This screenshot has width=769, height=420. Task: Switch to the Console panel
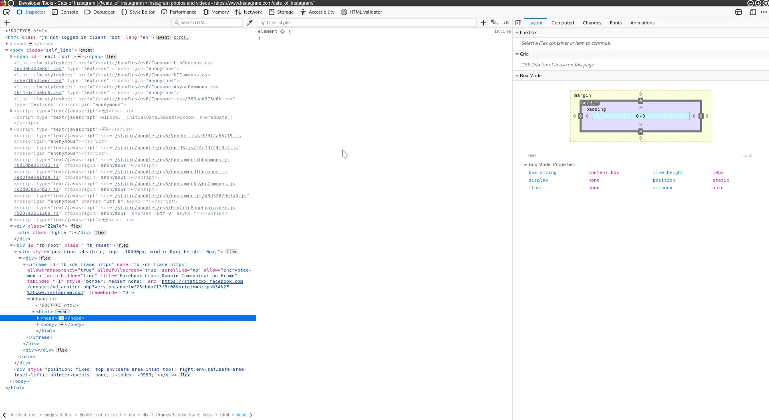(65, 12)
